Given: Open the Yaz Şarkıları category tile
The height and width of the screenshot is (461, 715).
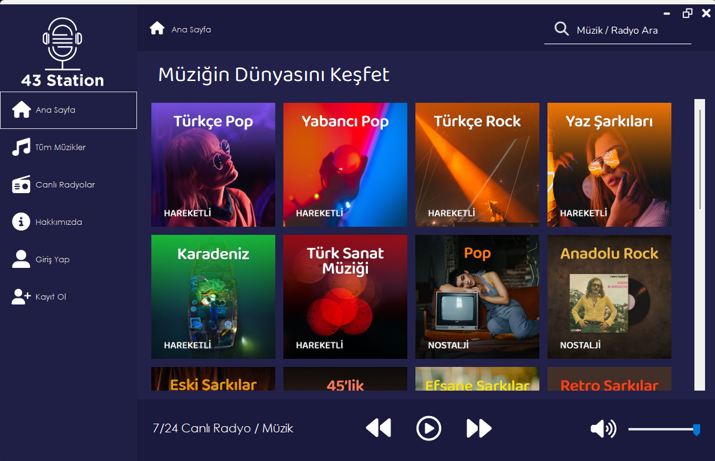Looking at the screenshot, I should pyautogui.click(x=609, y=164).
